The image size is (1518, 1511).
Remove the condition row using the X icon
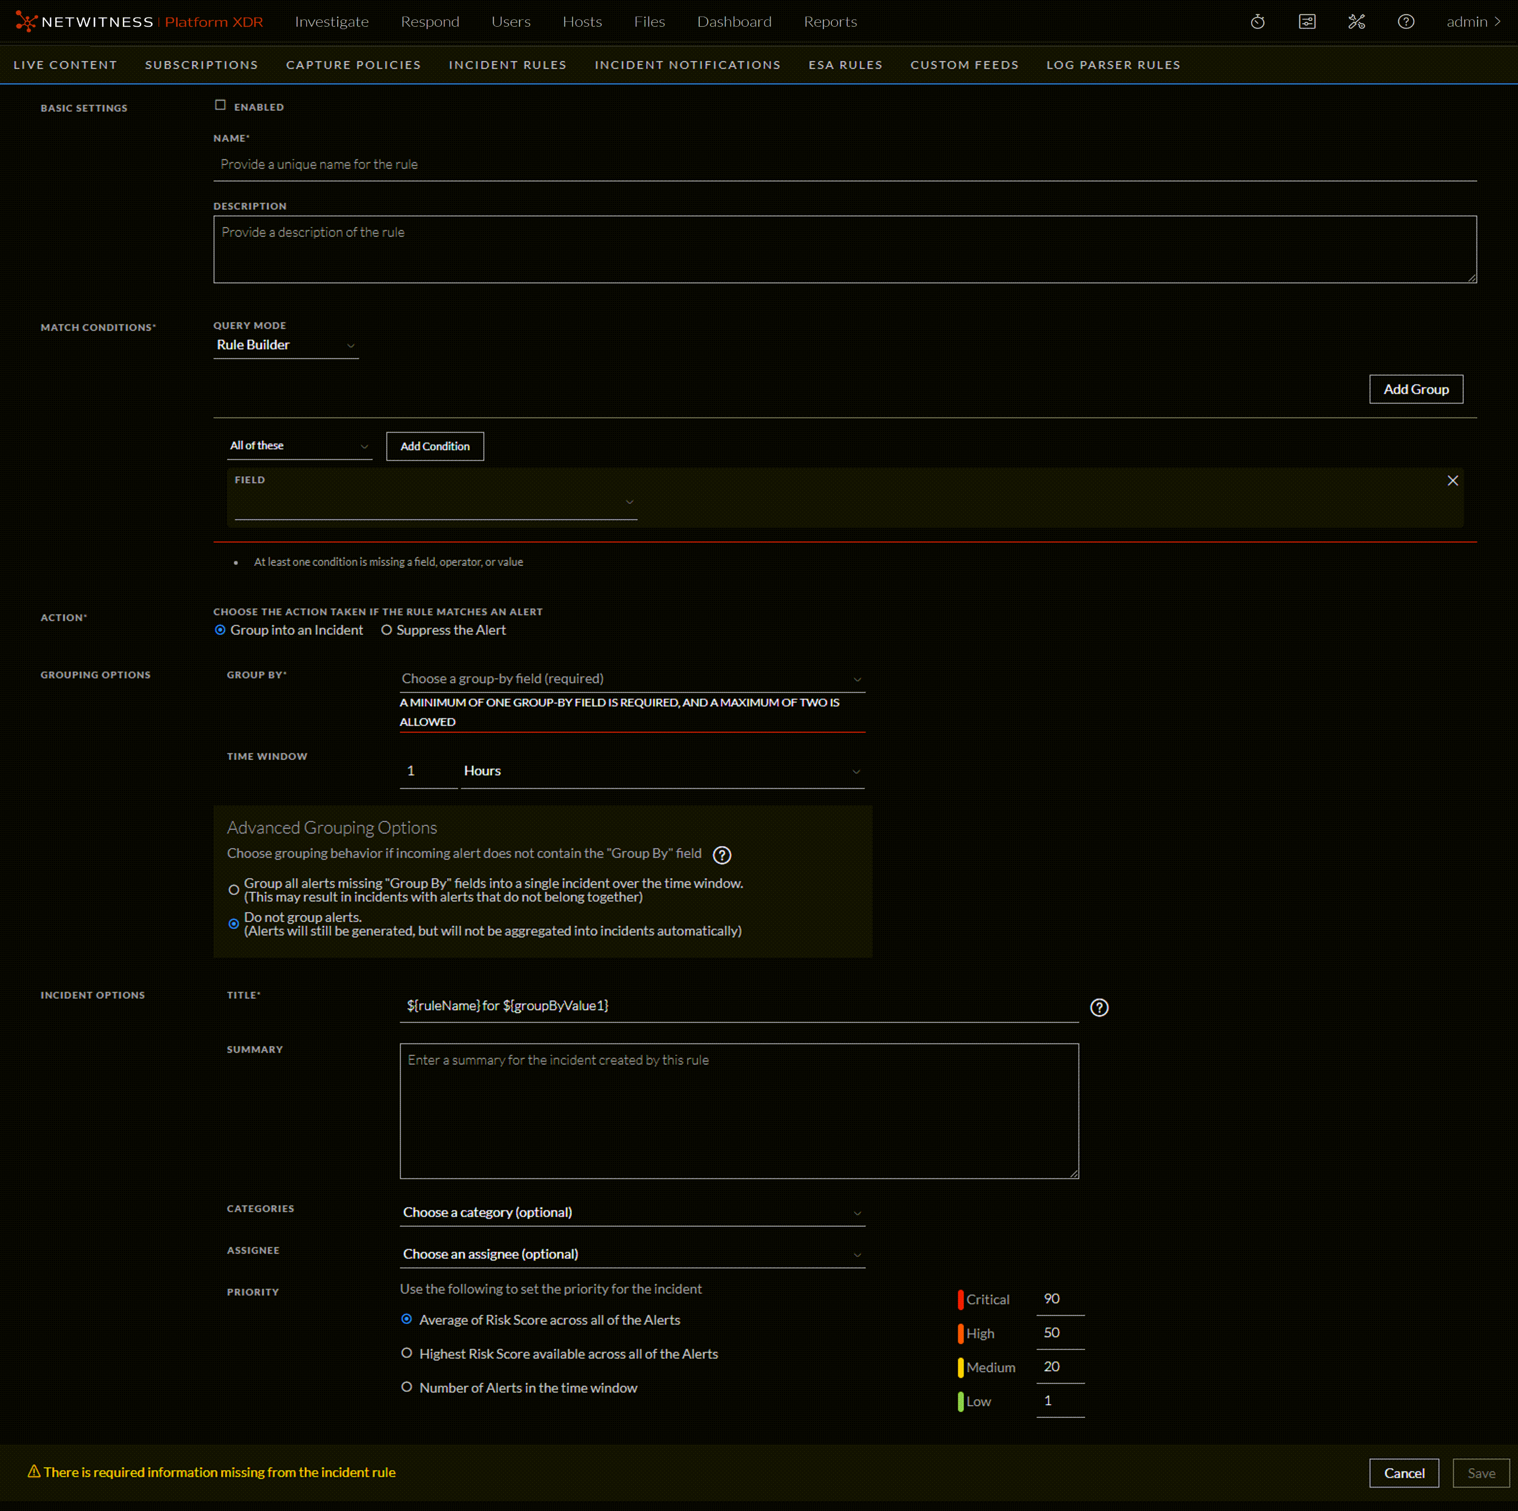[1453, 480]
